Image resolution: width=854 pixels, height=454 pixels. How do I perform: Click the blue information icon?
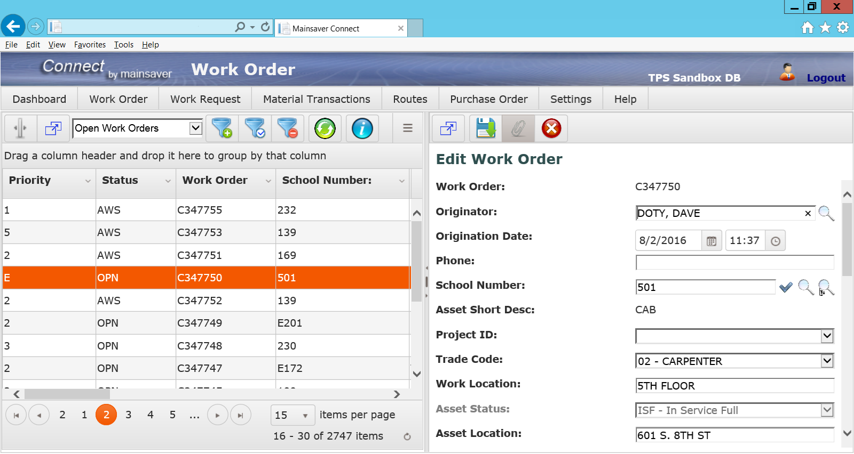(362, 128)
